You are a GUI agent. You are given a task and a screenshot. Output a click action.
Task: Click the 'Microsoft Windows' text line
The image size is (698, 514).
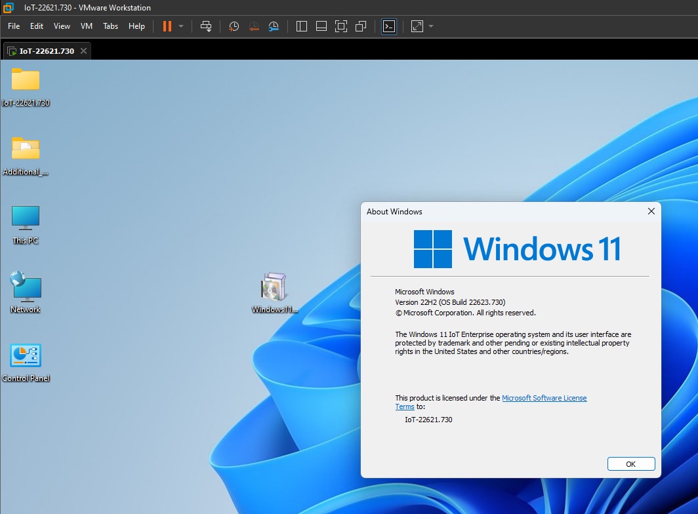tap(424, 292)
